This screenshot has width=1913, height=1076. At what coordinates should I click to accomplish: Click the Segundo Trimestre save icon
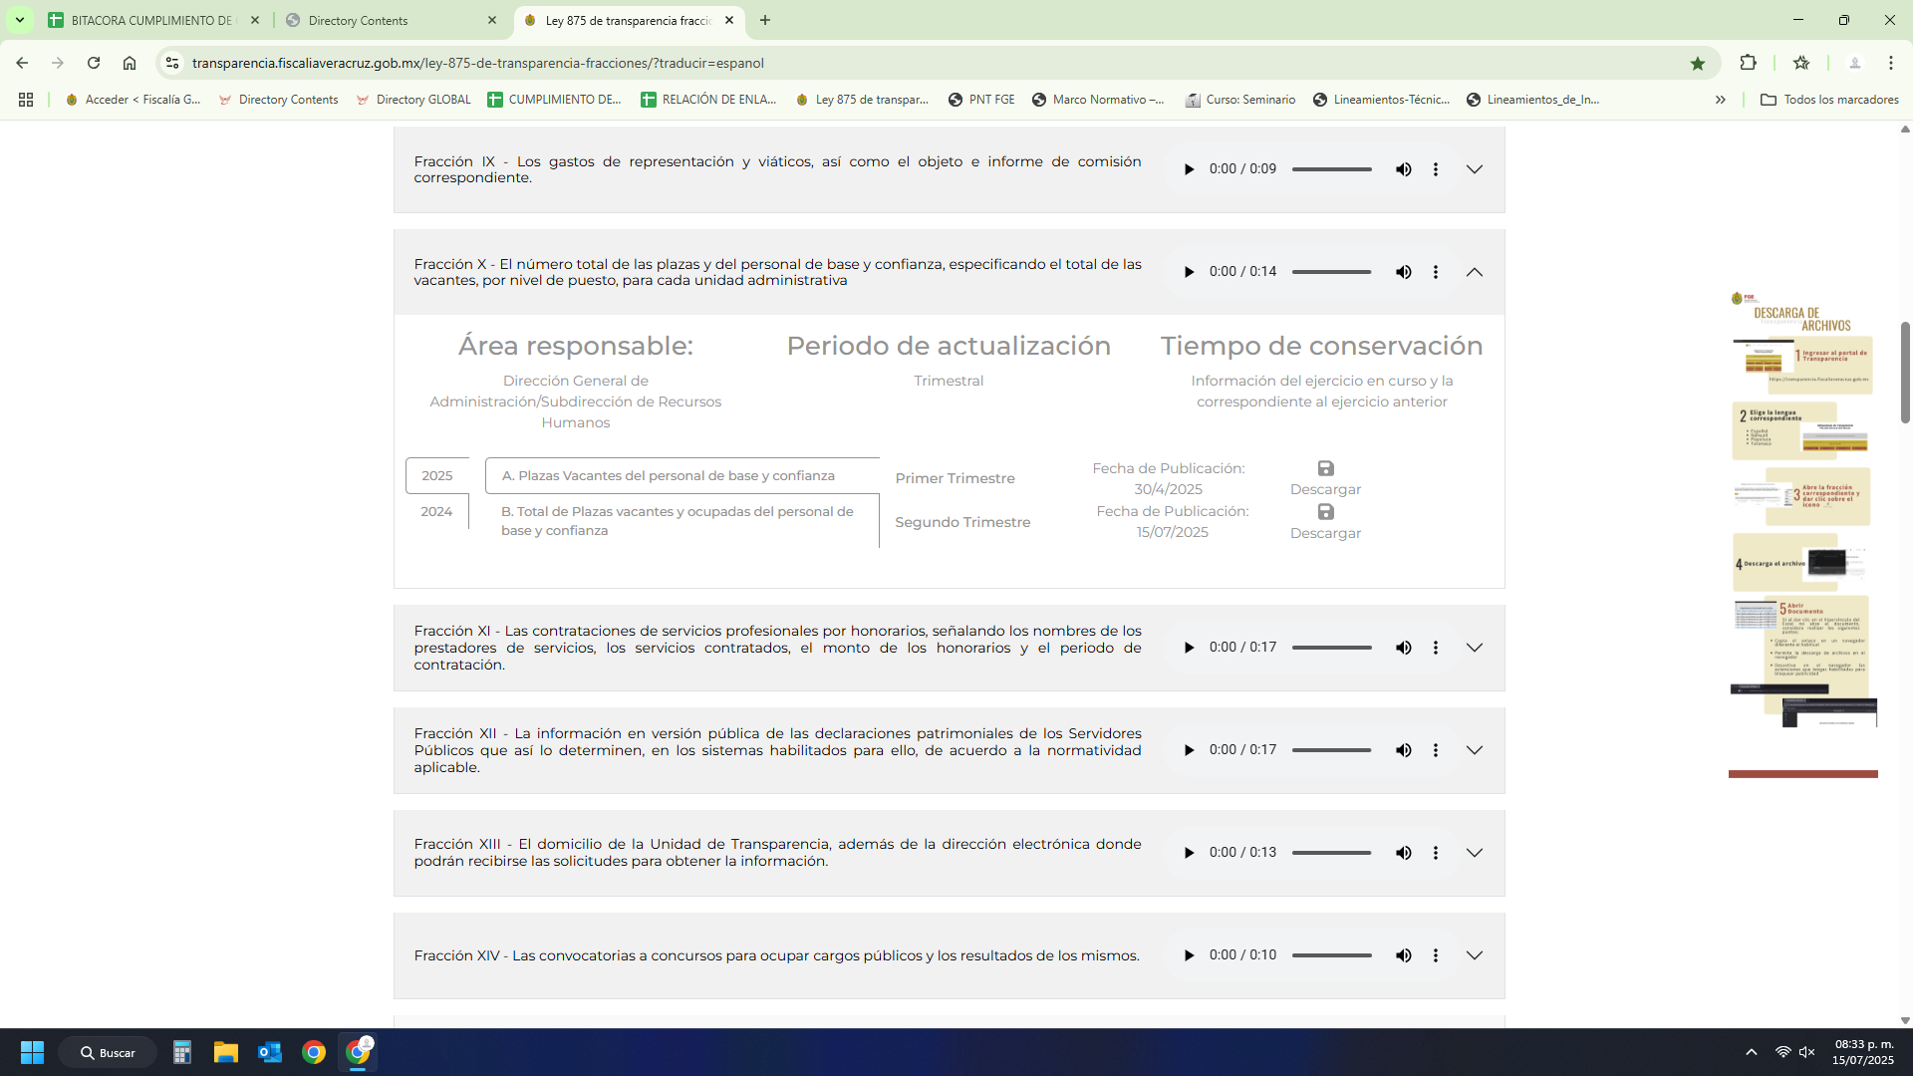[x=1325, y=512]
